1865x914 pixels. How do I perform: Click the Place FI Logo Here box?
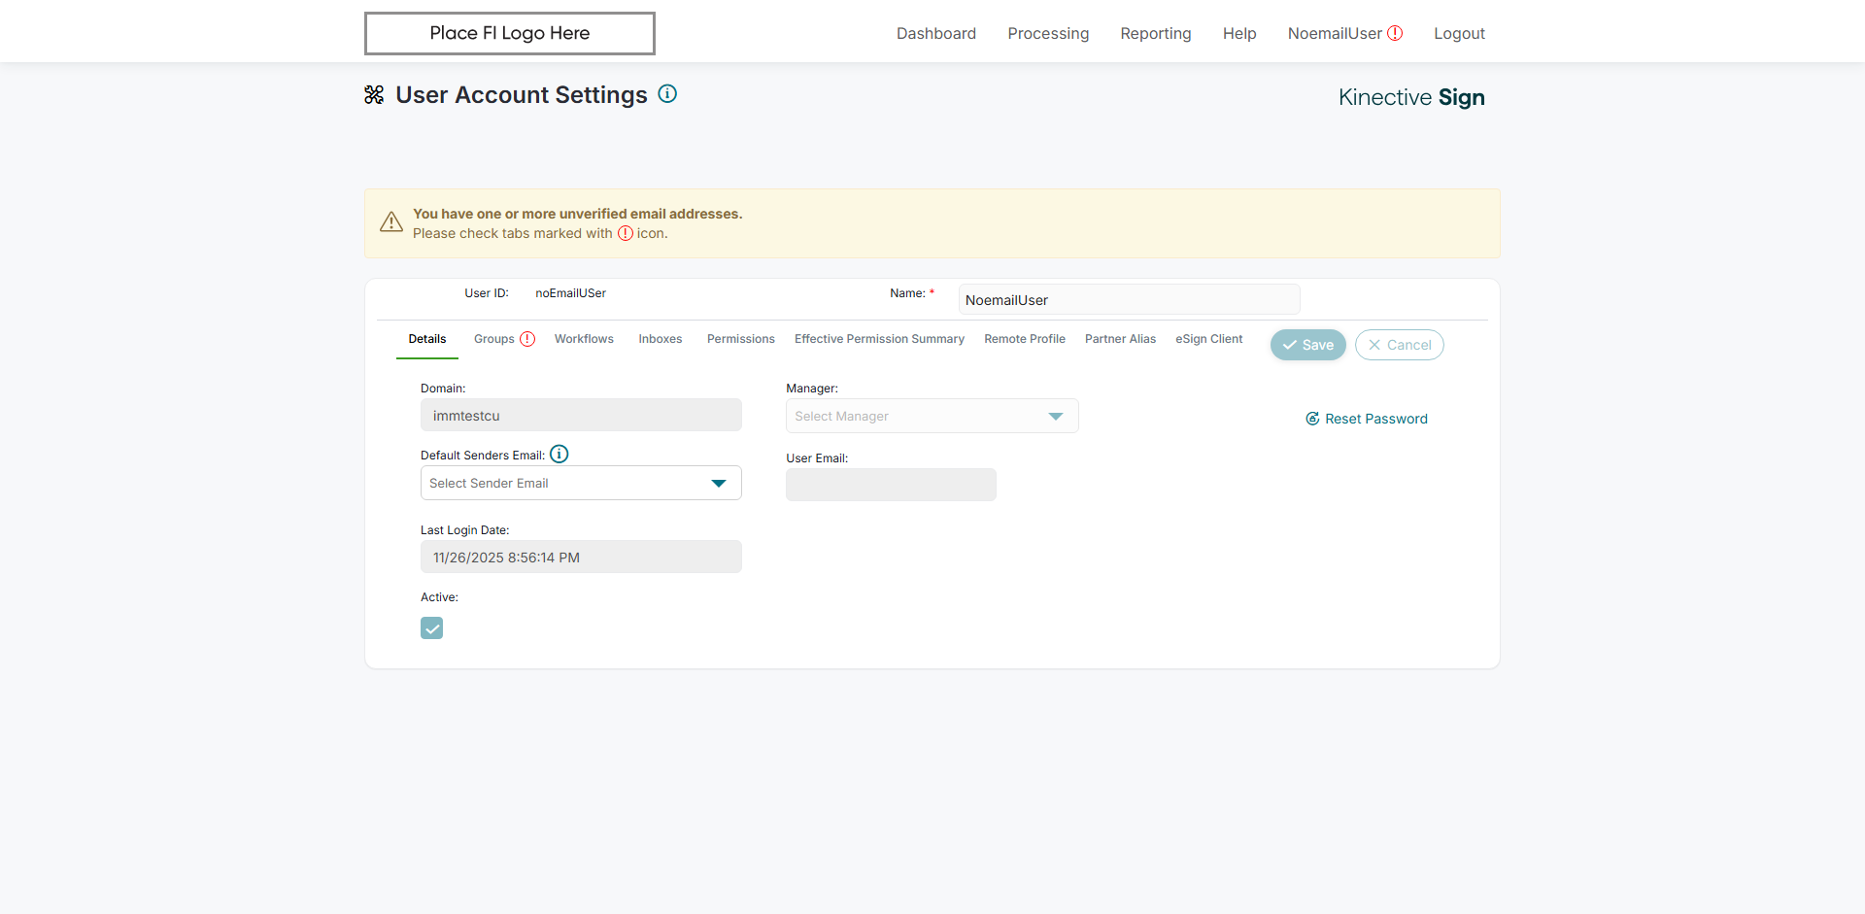coord(510,33)
